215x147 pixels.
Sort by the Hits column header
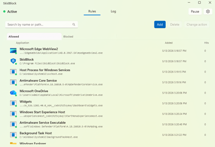206,43
